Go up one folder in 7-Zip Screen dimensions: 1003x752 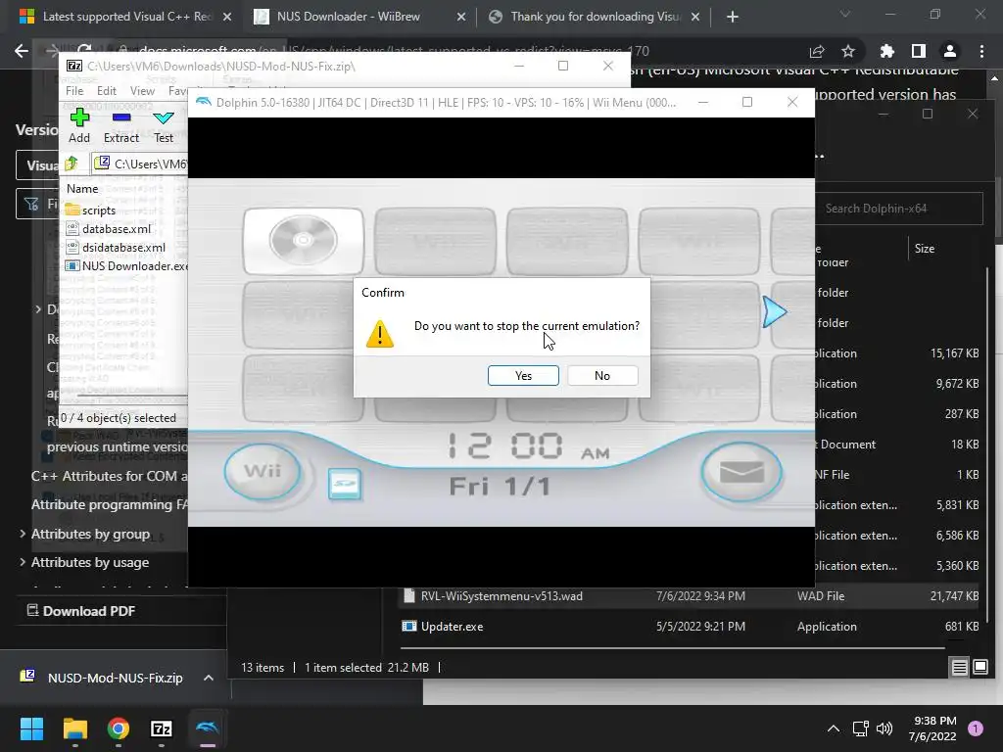click(x=72, y=164)
